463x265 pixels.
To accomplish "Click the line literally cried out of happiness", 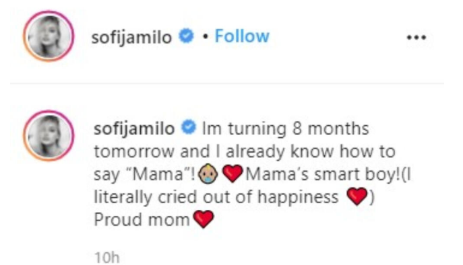I will tap(216, 197).
